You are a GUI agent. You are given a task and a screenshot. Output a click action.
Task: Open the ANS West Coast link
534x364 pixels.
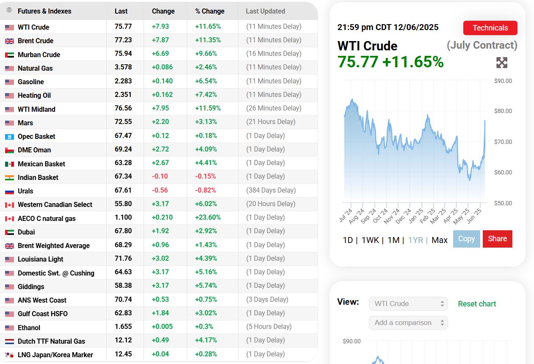click(x=42, y=300)
